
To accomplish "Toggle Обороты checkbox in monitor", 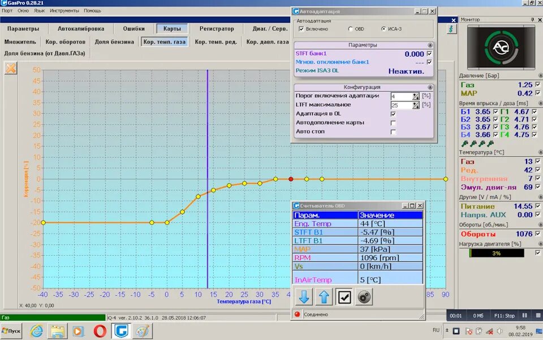I will [x=538, y=234].
